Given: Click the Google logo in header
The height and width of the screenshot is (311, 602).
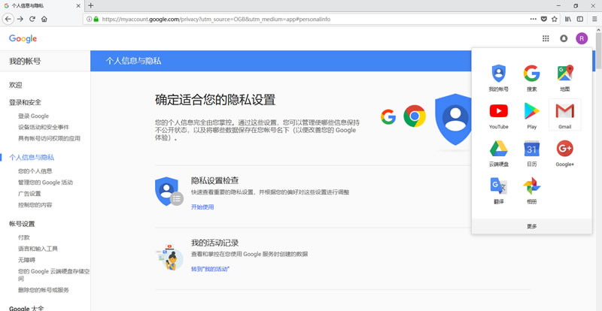Looking at the screenshot, I should pos(23,38).
